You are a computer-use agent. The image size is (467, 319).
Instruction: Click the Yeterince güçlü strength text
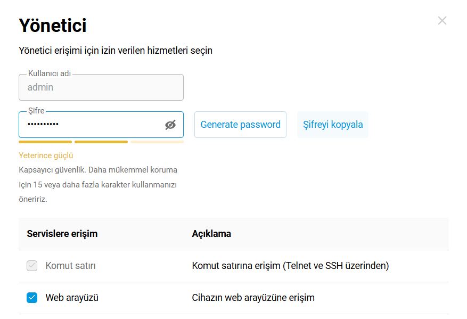coord(46,156)
